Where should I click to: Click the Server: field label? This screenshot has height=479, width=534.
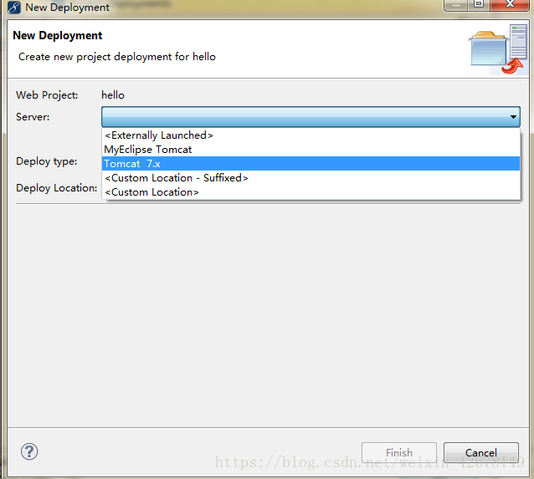pos(33,117)
